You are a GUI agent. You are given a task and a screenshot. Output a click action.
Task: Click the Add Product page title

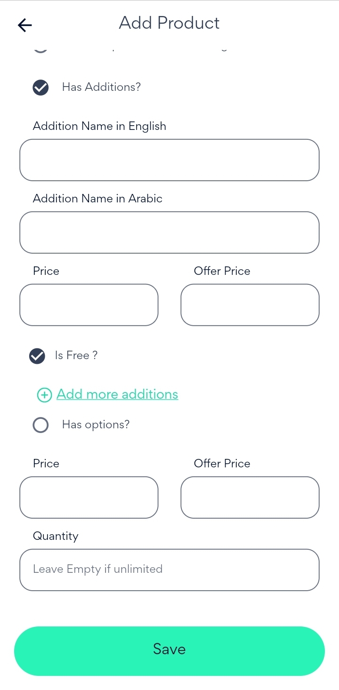tap(169, 23)
